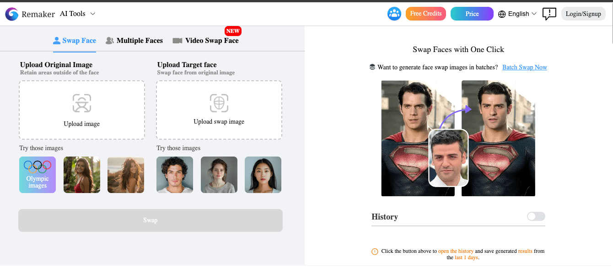This screenshot has height=272, width=613.
Task: Click 'Swap face from original image' text
Action: point(196,73)
